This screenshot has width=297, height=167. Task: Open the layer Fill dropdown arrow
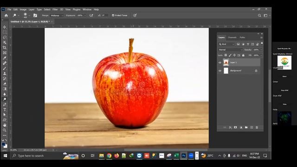261,55
